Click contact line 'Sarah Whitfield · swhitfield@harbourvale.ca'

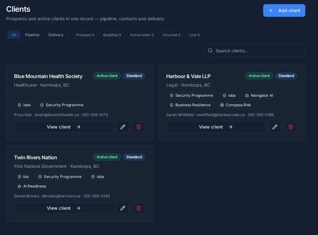205,115
